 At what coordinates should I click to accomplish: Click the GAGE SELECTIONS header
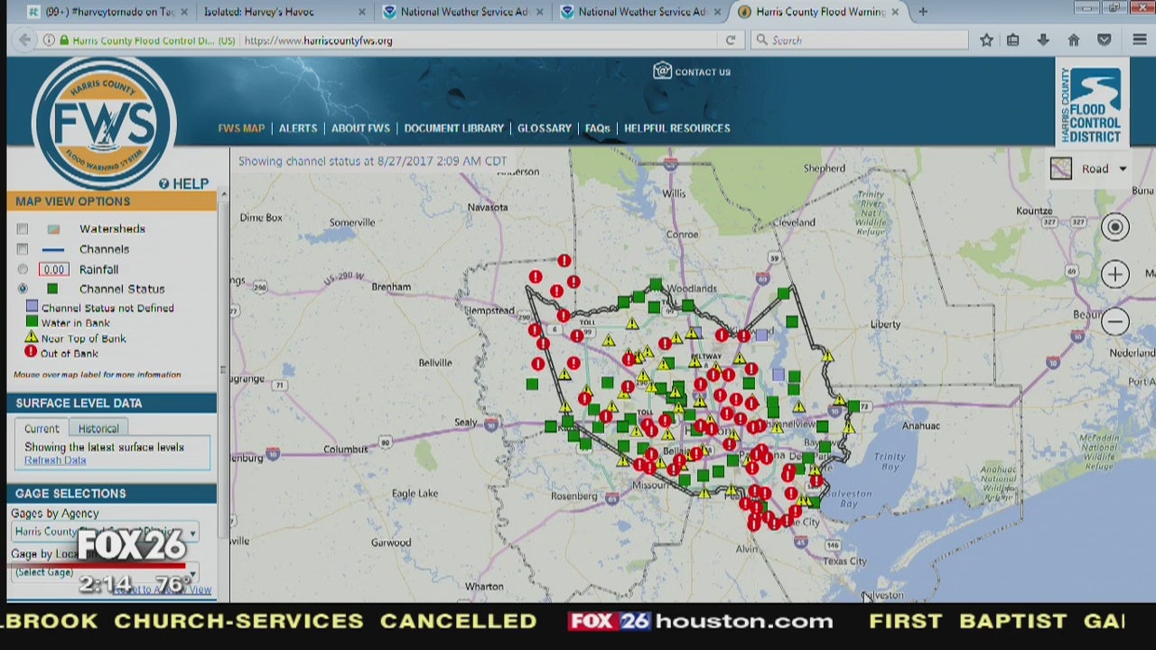tap(111, 493)
